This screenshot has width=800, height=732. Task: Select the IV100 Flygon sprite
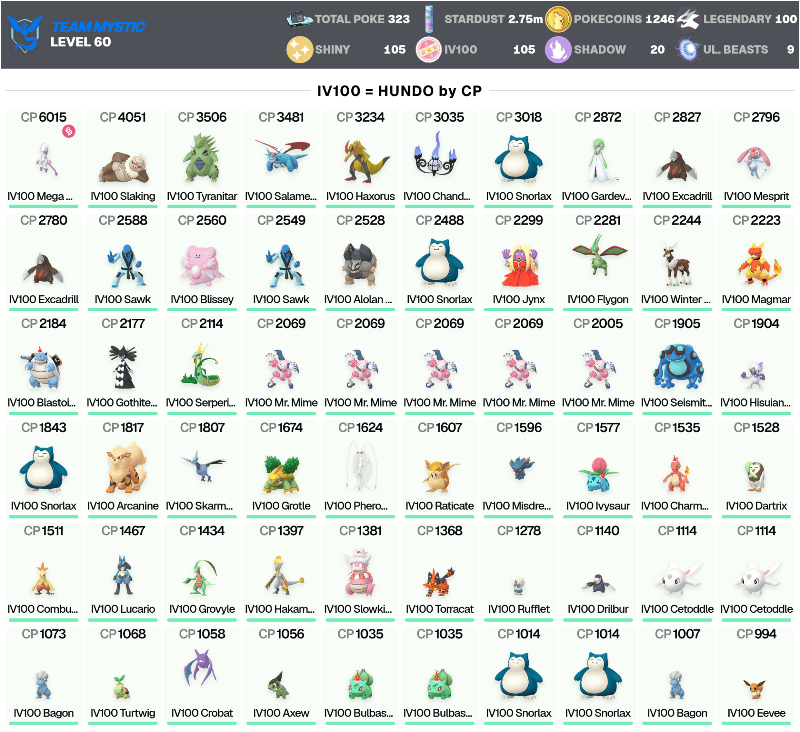click(599, 255)
